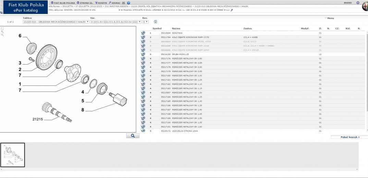Add PIERŚCIEŃ METALOWY SR 1,10 to cart

[x=143, y=84]
